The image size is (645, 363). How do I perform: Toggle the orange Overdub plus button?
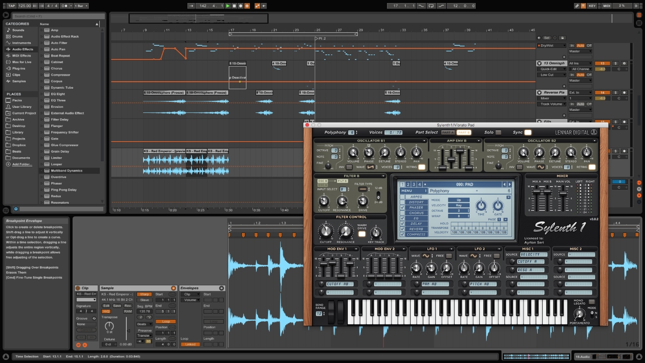[x=247, y=6]
